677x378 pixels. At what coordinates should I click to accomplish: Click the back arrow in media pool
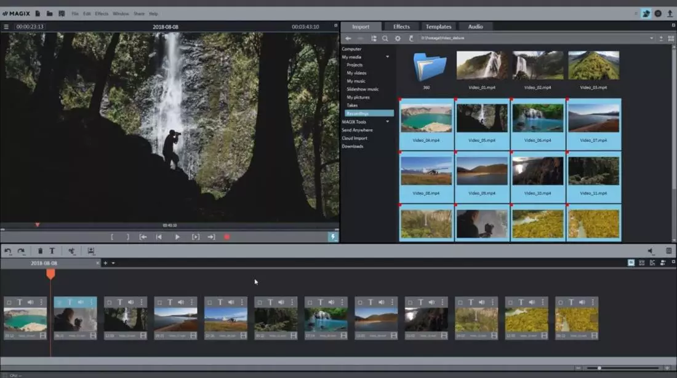[348, 38]
